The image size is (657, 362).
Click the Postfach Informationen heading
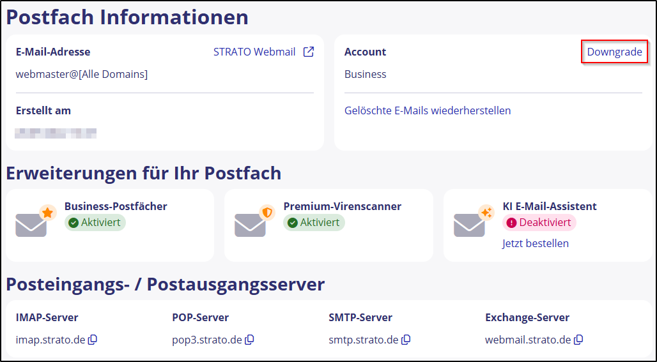click(127, 18)
